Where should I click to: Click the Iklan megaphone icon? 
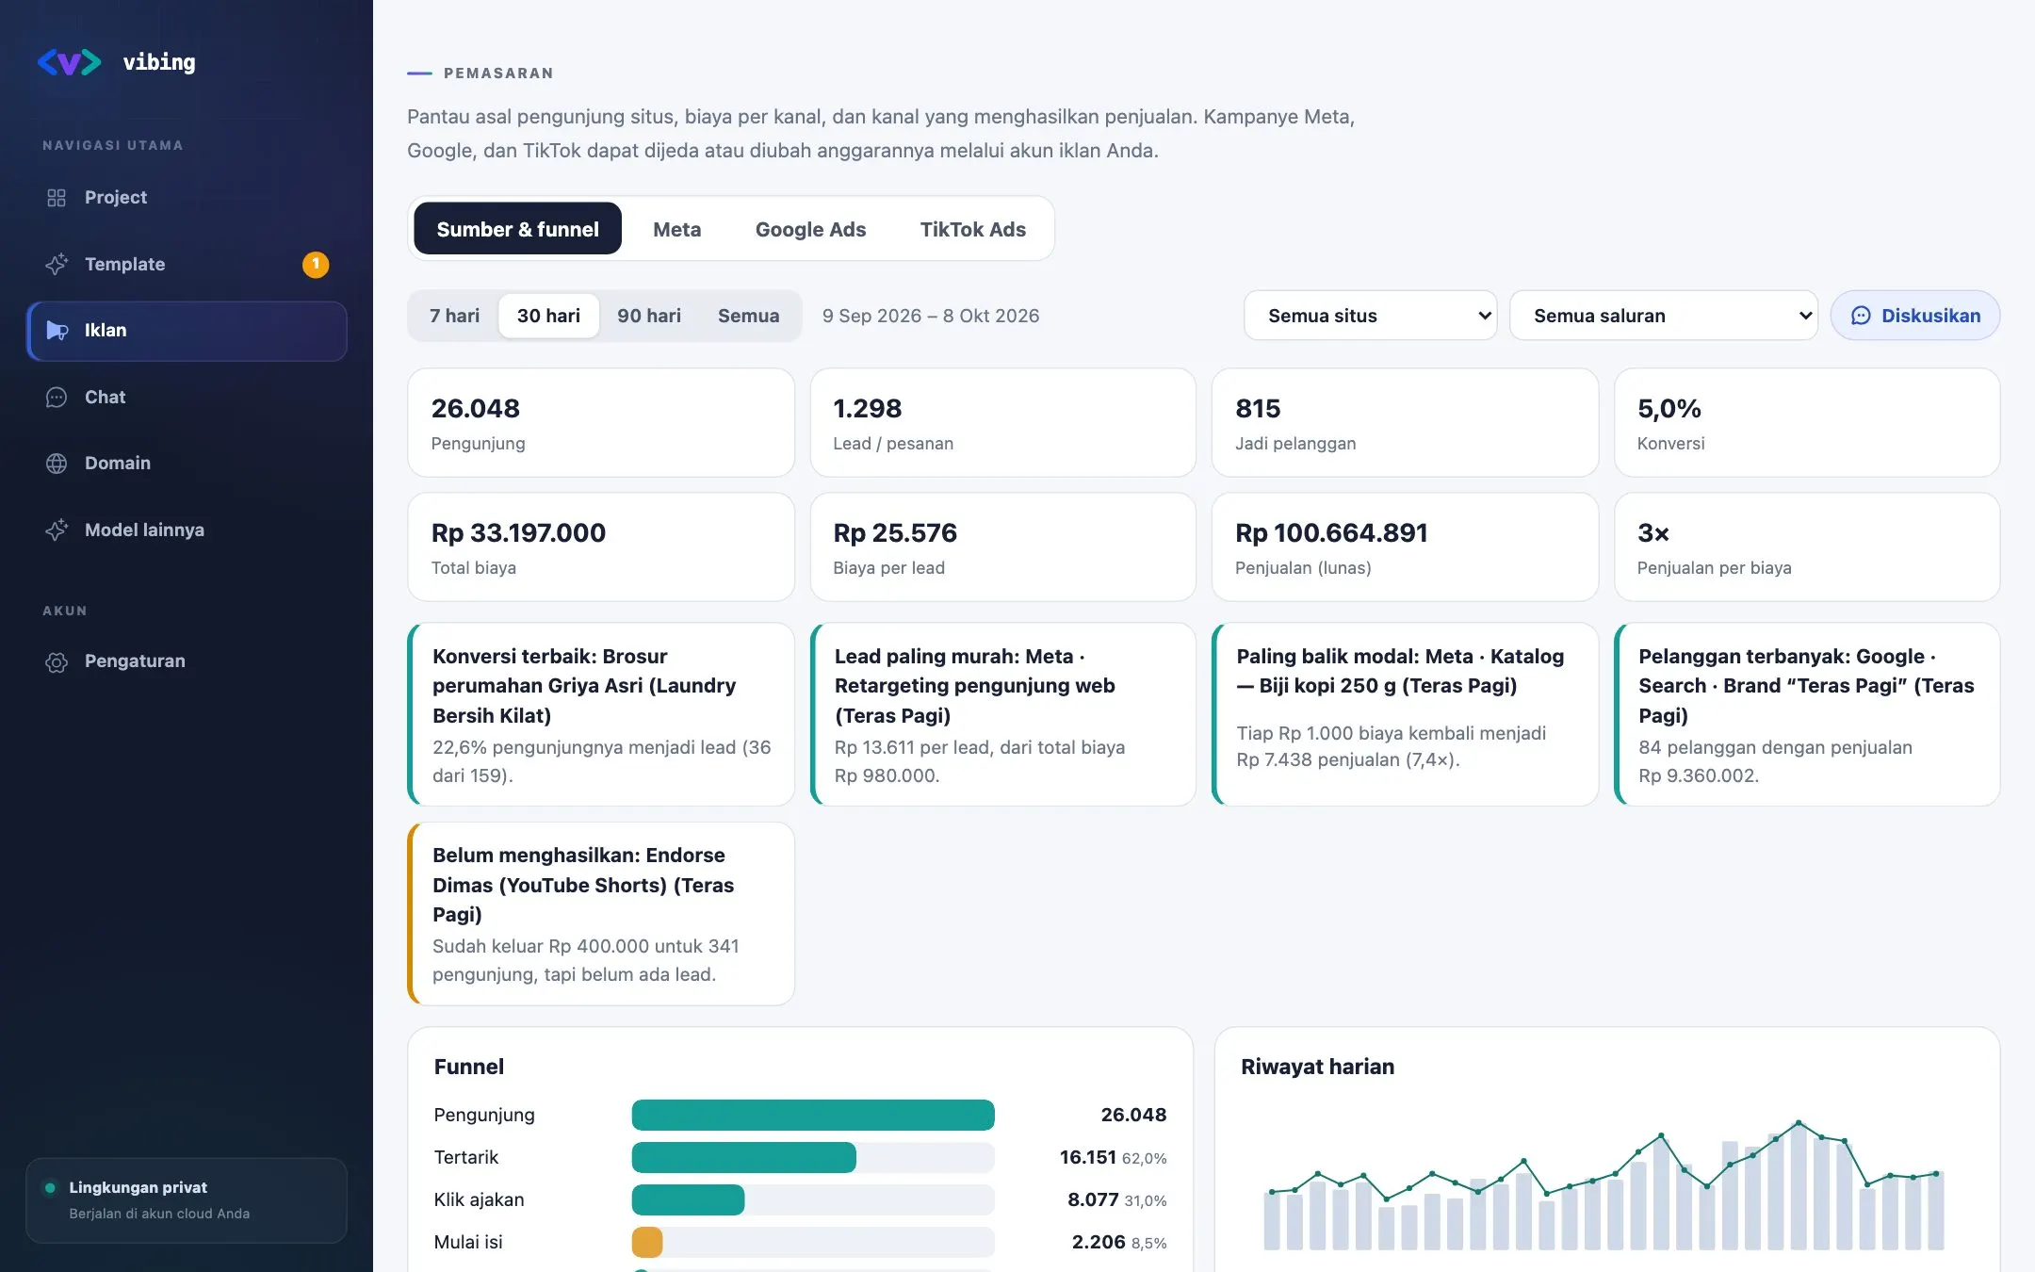(57, 331)
